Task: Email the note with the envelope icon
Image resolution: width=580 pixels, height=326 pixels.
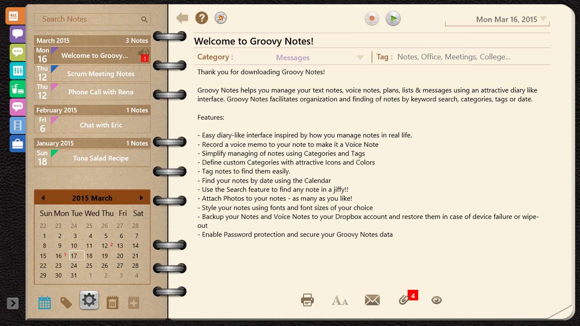Action: [372, 300]
